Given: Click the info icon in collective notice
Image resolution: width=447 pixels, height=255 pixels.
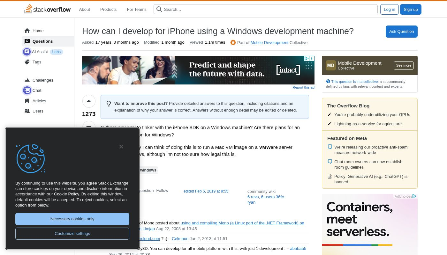Looking at the screenshot, I should 328,82.
